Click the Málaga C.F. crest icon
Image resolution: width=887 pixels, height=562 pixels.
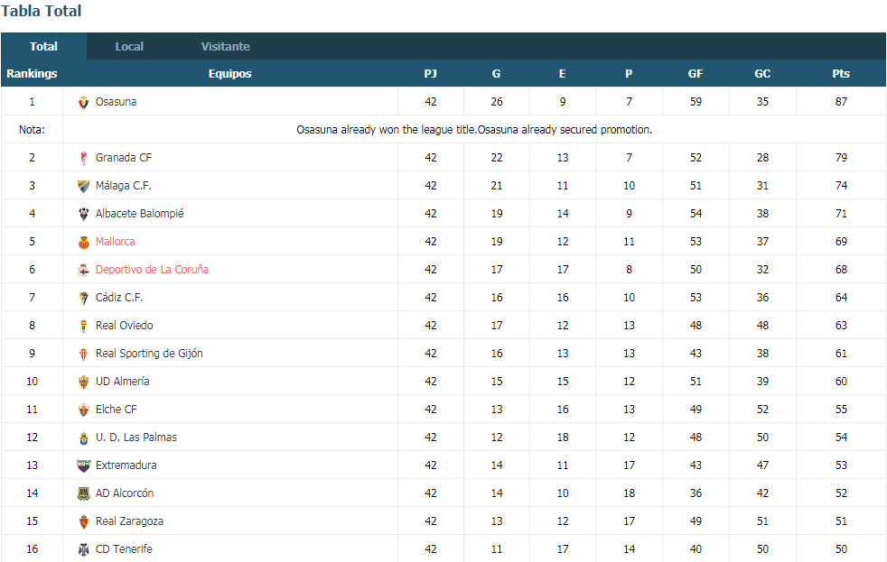pos(84,186)
